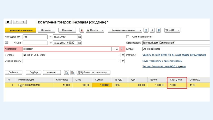Paste rows with the paste icon
Screen dimensions: 213x120
coord(73,73)
